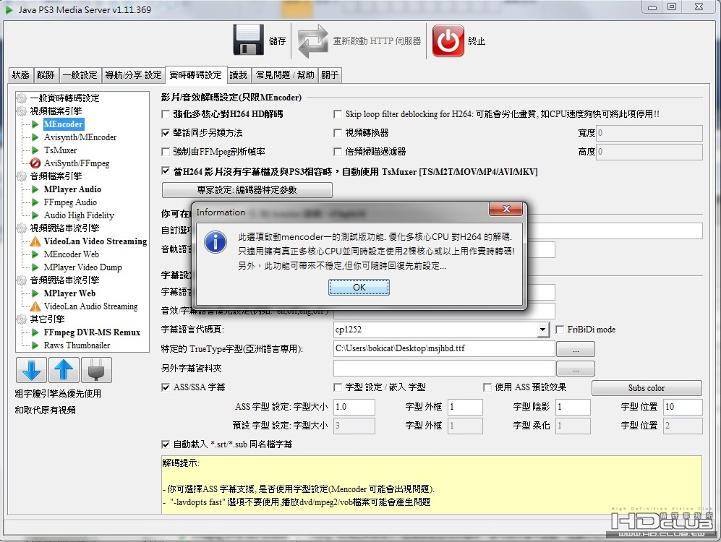The height and width of the screenshot is (542, 721).
Task: Close the Information dialog with X
Action: [x=506, y=209]
